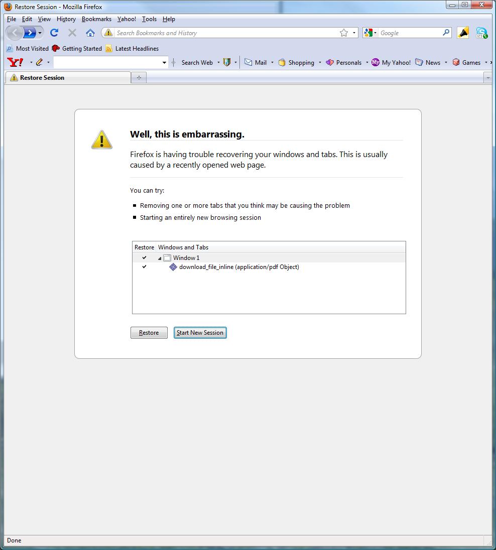The width and height of the screenshot is (496, 550).
Task: Collapse the Window 1 tree node
Action: point(160,258)
